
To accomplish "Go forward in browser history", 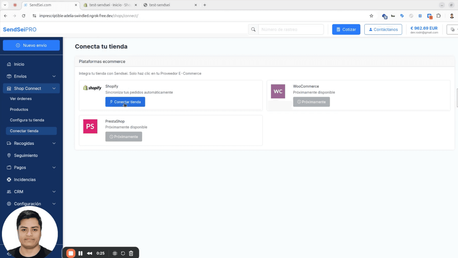I will [14, 16].
